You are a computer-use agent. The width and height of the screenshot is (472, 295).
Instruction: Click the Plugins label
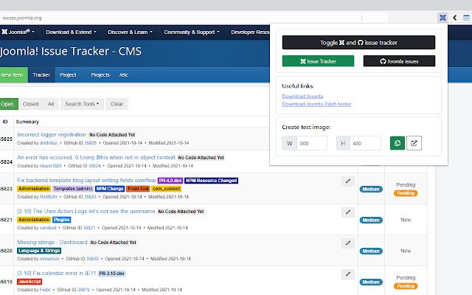[x=62, y=220]
